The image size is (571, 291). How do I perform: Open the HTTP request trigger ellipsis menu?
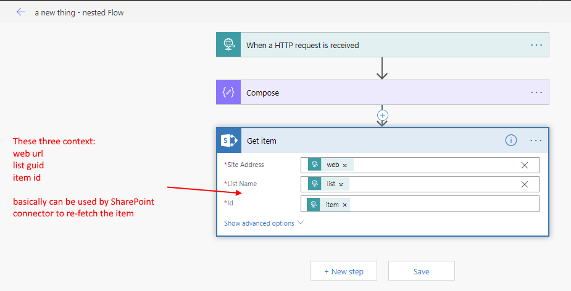(x=536, y=45)
